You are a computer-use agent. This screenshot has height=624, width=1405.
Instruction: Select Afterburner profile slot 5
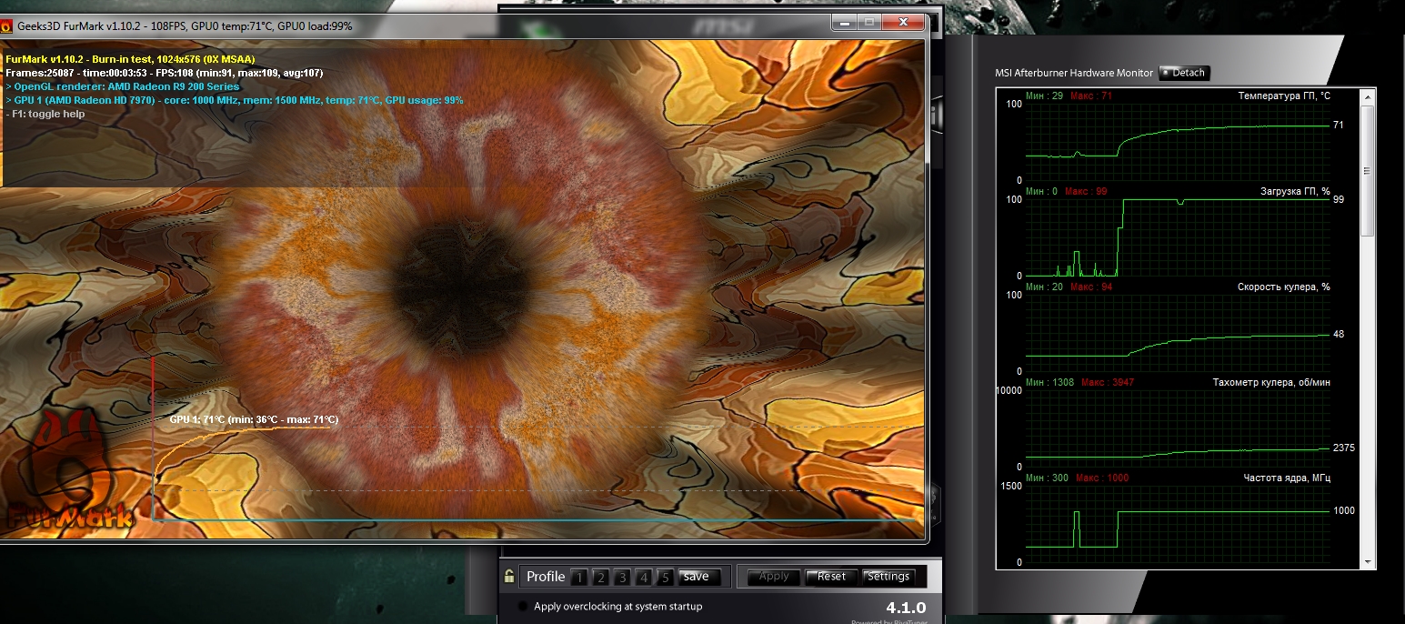(x=666, y=577)
